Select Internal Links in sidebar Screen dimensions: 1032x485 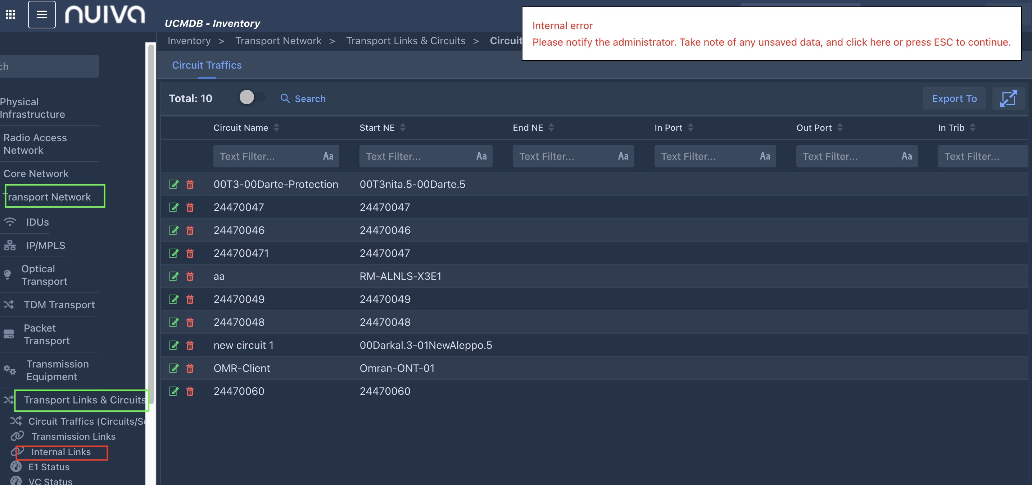(x=61, y=452)
